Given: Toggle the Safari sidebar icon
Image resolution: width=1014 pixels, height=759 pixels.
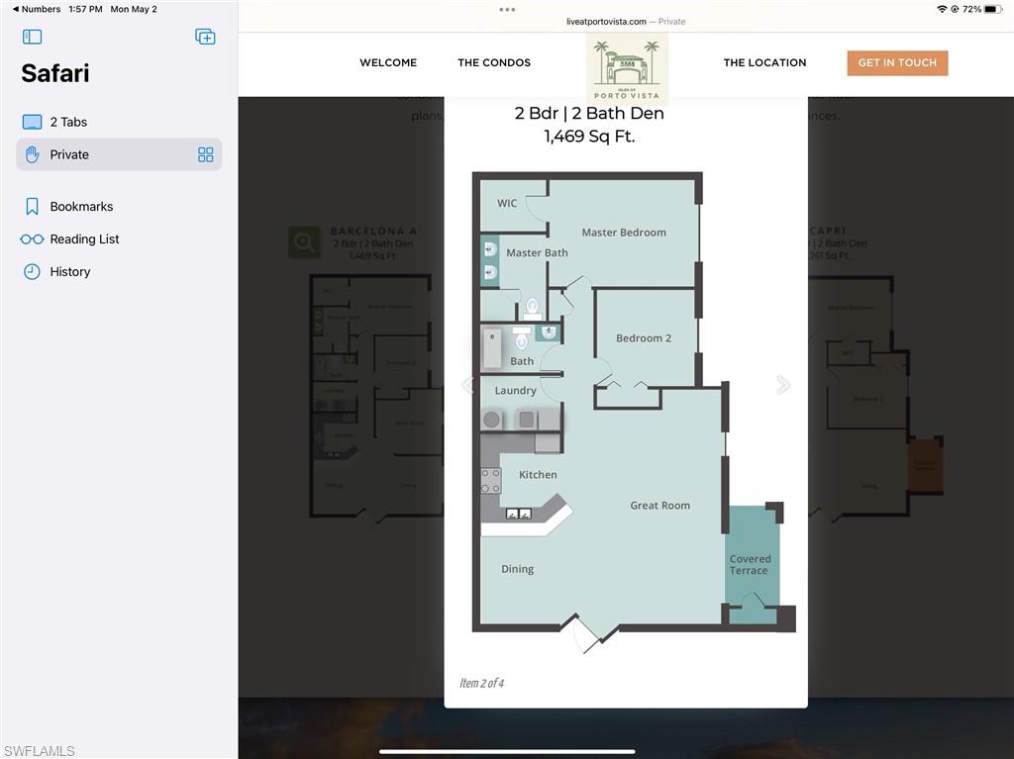Looking at the screenshot, I should [x=32, y=37].
